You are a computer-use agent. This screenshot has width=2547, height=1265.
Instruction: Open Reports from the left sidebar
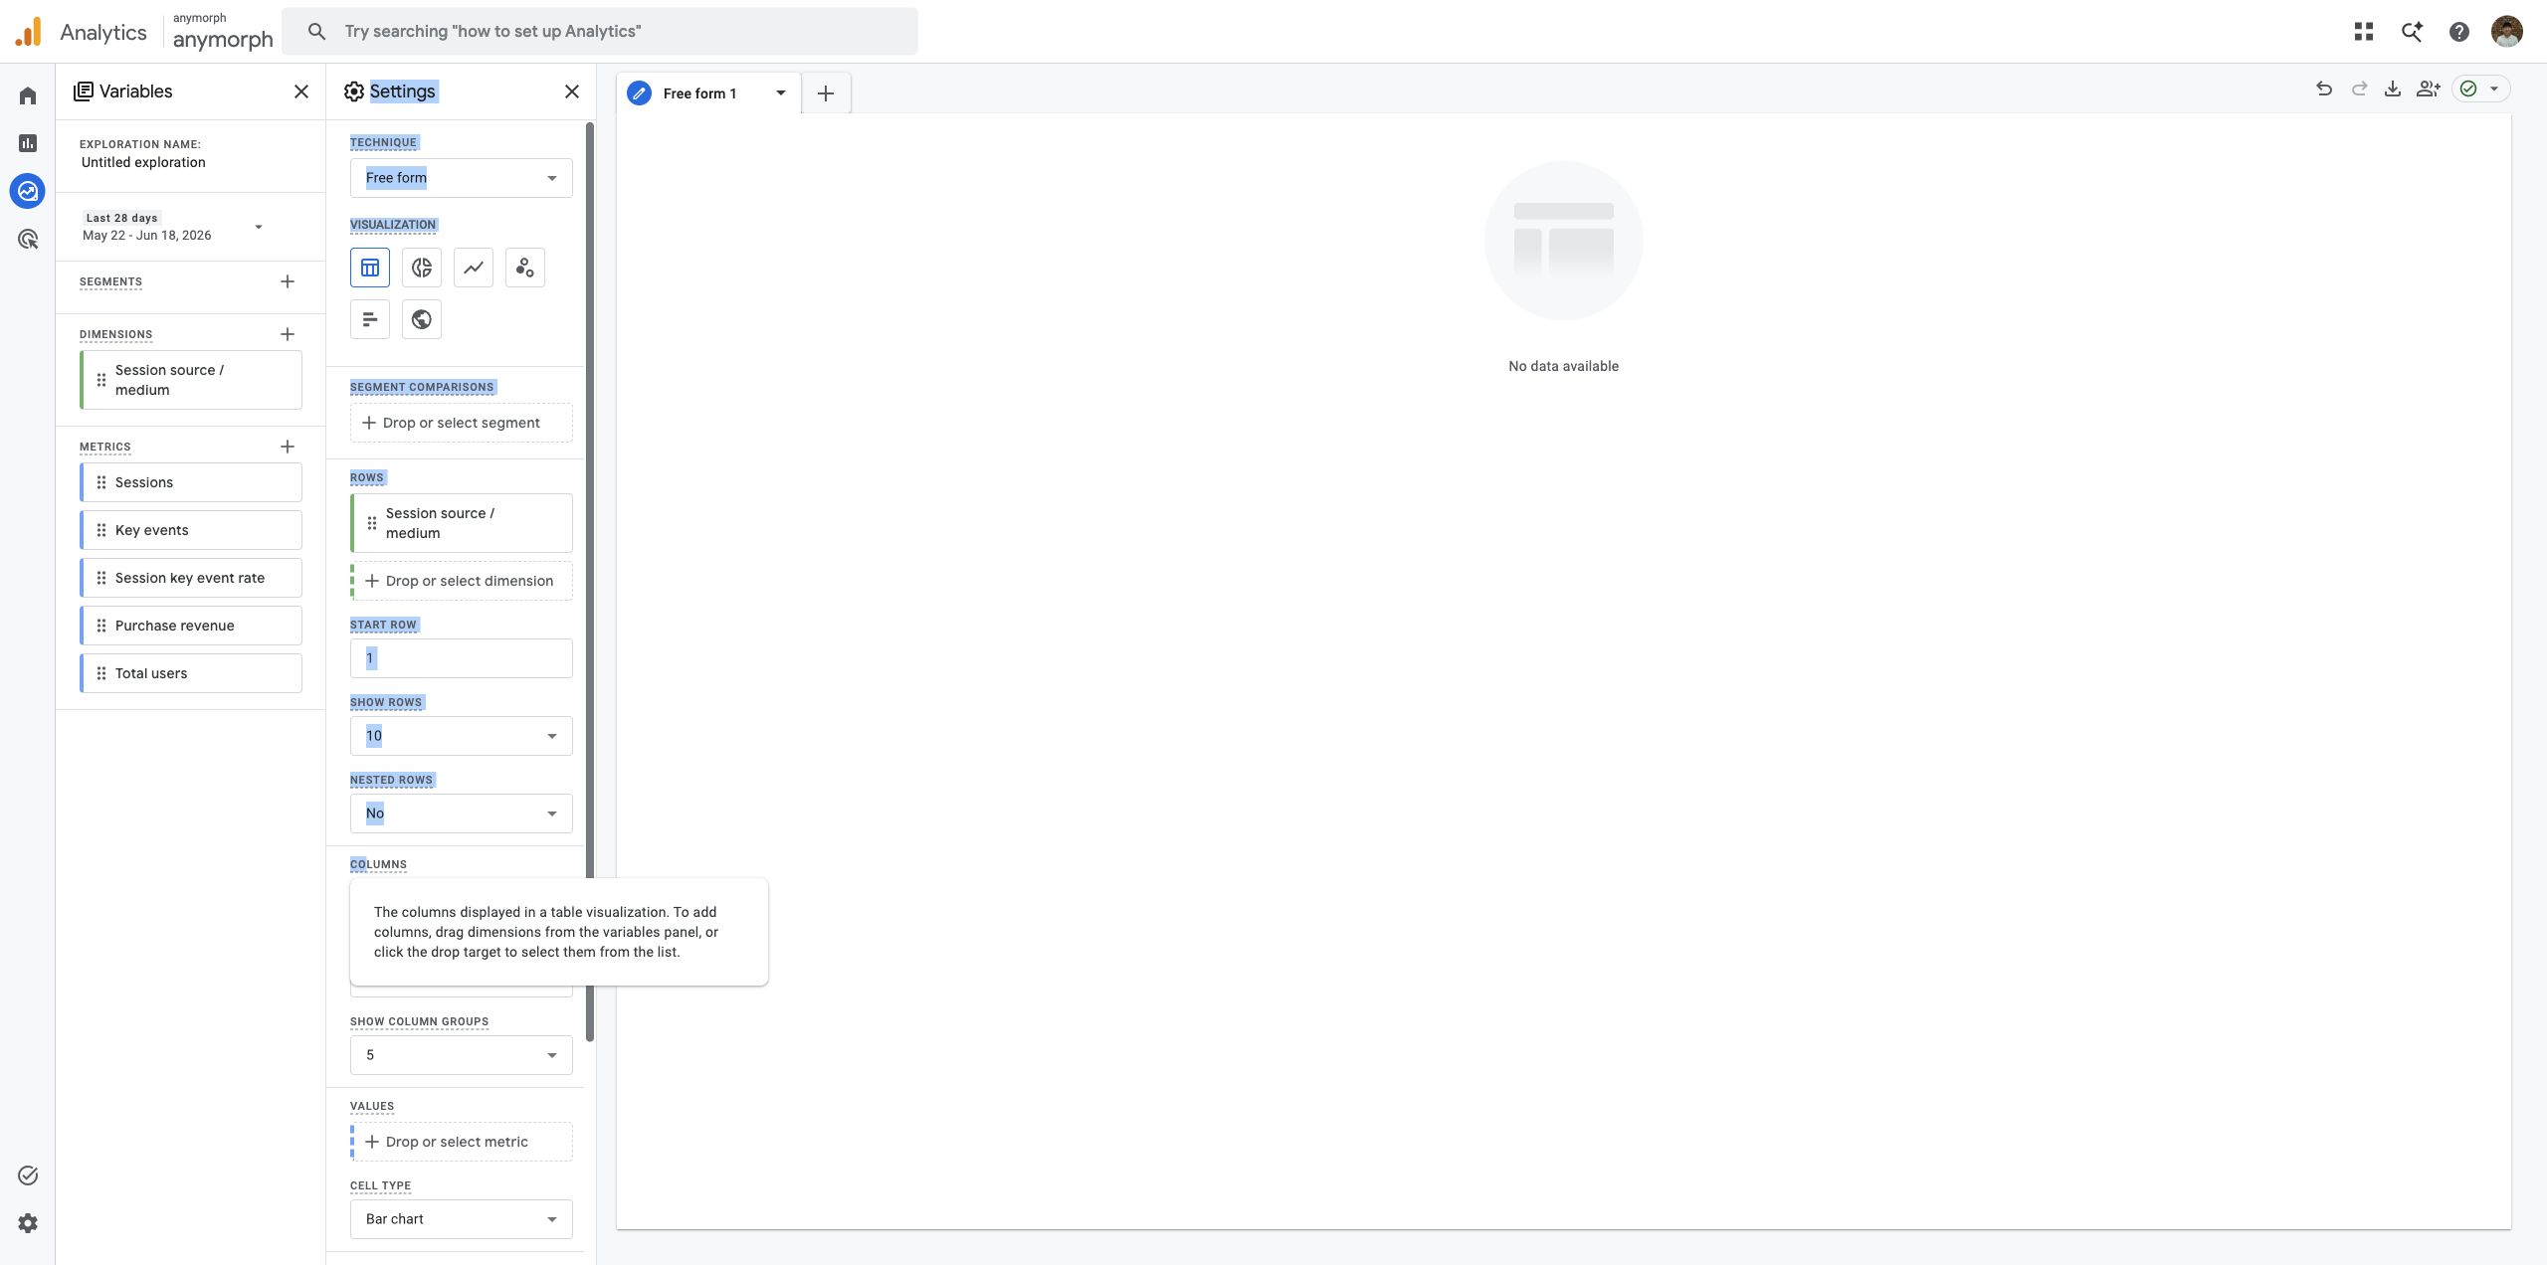pos(28,143)
